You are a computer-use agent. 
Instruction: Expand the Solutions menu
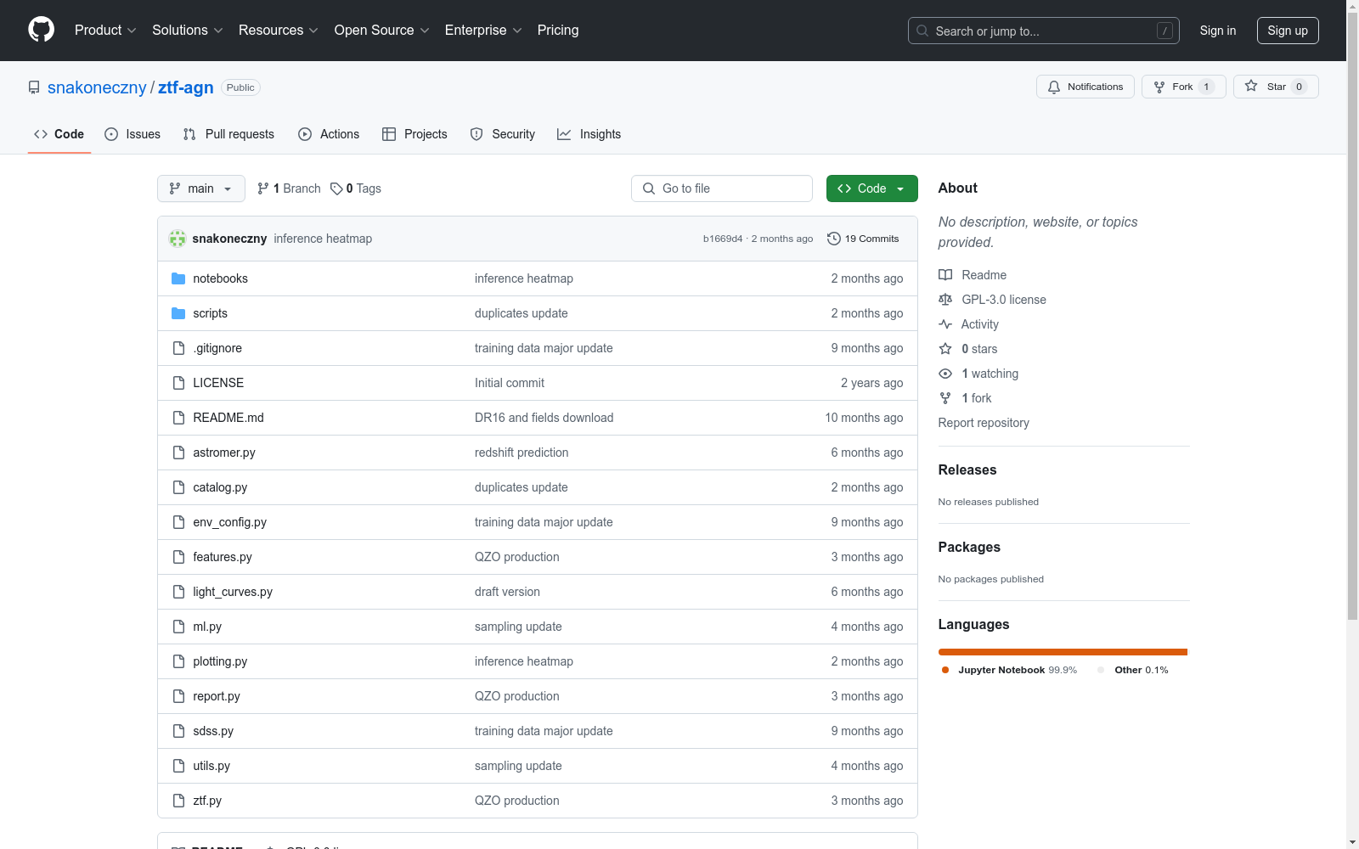188,31
